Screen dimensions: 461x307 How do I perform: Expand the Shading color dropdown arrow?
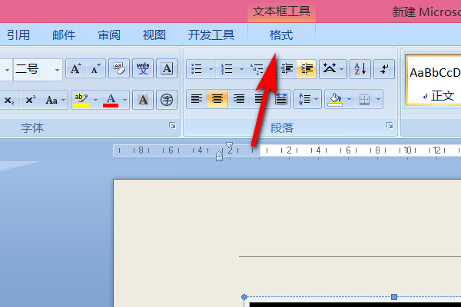[349, 99]
